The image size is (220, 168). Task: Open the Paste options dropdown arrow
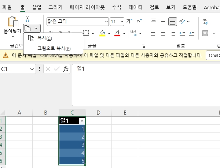[13, 37]
